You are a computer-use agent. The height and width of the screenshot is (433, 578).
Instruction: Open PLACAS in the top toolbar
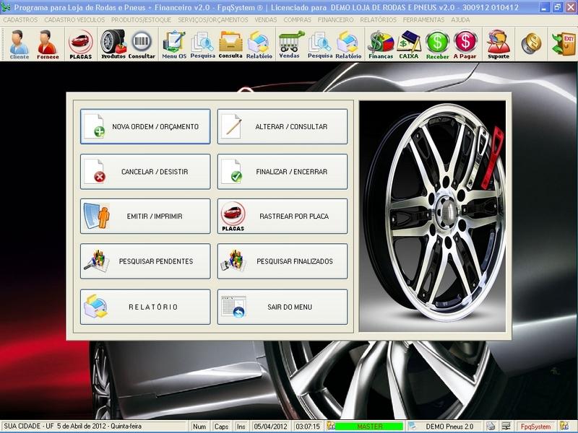(80, 45)
